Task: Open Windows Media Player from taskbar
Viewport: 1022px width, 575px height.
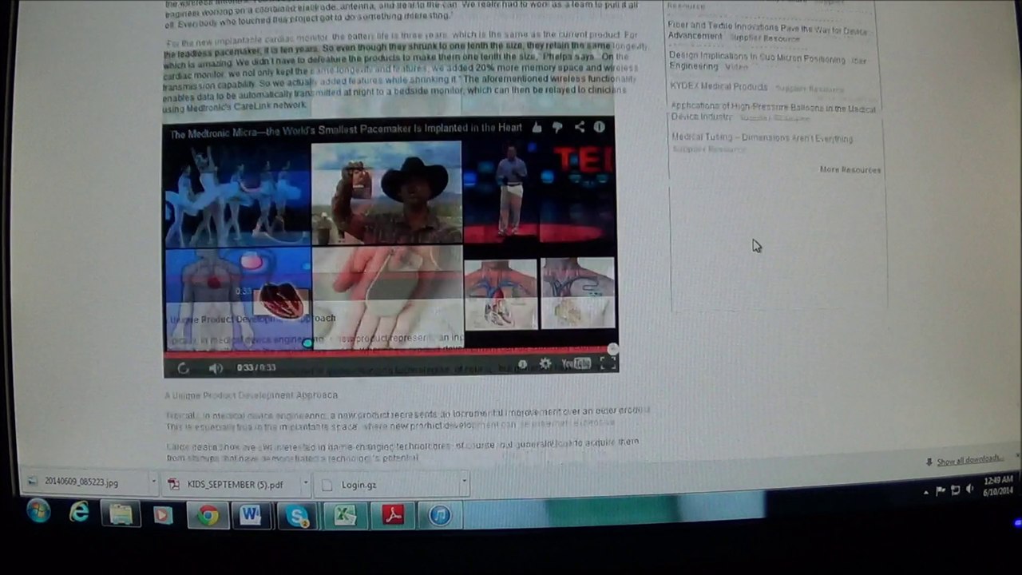Action: tap(164, 515)
